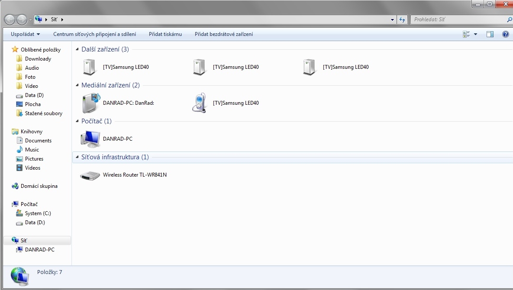
Task: Open the Uspořádat dropdown menu
Action: click(25, 34)
